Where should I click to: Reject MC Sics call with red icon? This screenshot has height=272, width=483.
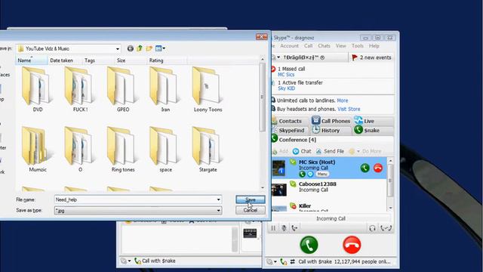tap(378, 168)
